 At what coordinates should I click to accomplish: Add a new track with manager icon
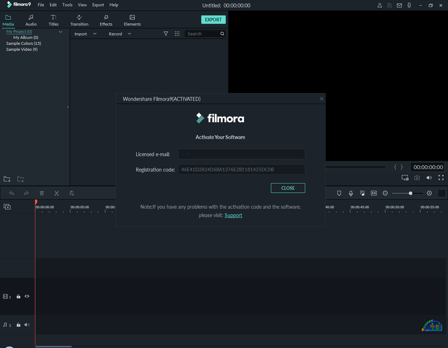tap(7, 207)
